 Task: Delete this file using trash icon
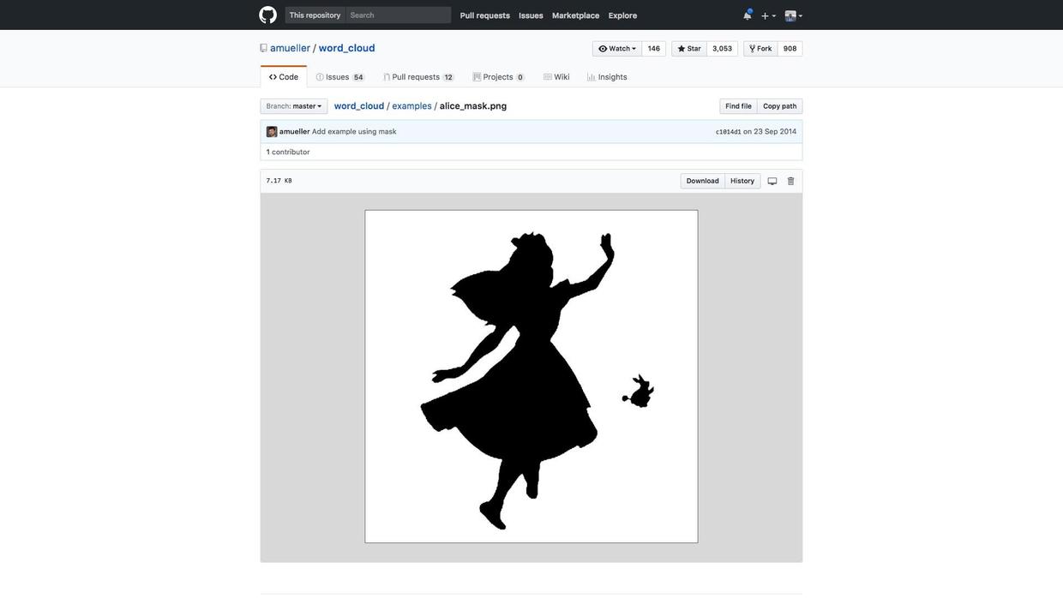(791, 182)
